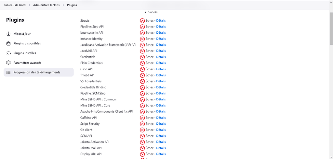Click the Mises à jour download icon
This screenshot has width=333, height=159.
[9, 34]
